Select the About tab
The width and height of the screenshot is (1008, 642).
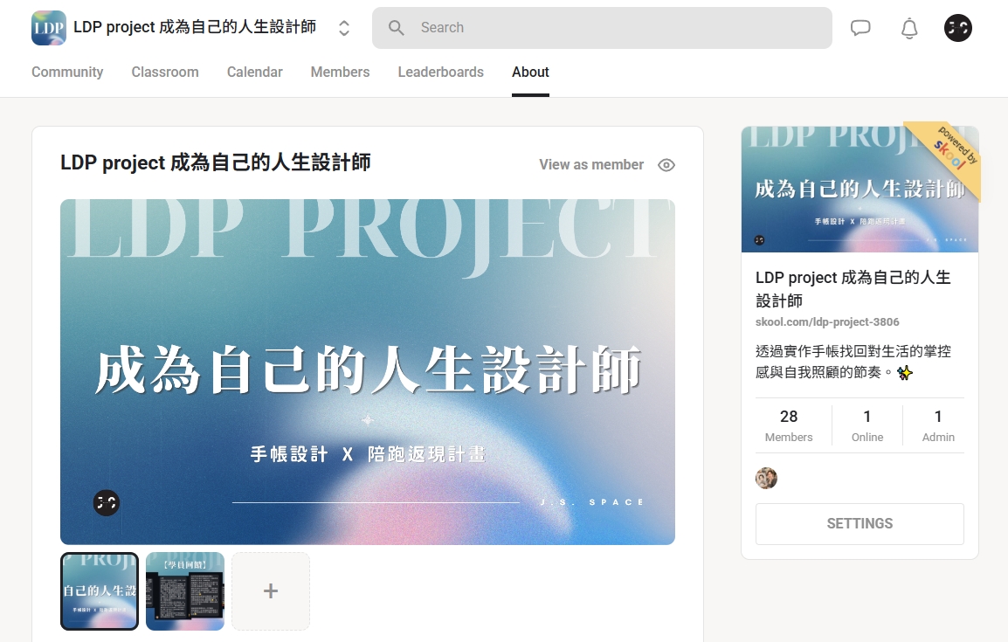(x=530, y=72)
